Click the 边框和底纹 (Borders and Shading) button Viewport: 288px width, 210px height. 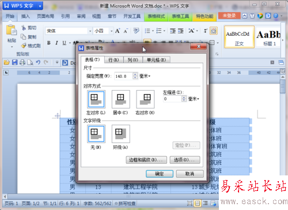pyautogui.click(x=146, y=160)
